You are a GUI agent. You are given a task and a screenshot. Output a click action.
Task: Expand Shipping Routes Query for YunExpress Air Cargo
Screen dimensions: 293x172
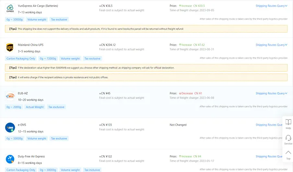pos(271,6)
